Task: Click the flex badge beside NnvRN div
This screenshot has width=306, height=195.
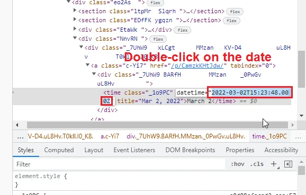Action: (x=158, y=39)
